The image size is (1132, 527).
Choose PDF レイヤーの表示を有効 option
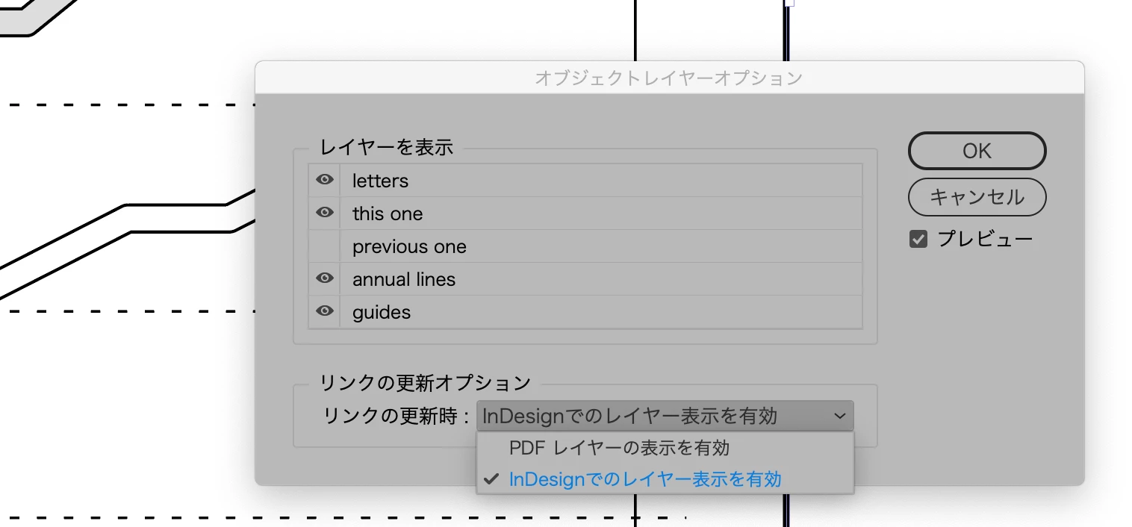(x=665, y=448)
